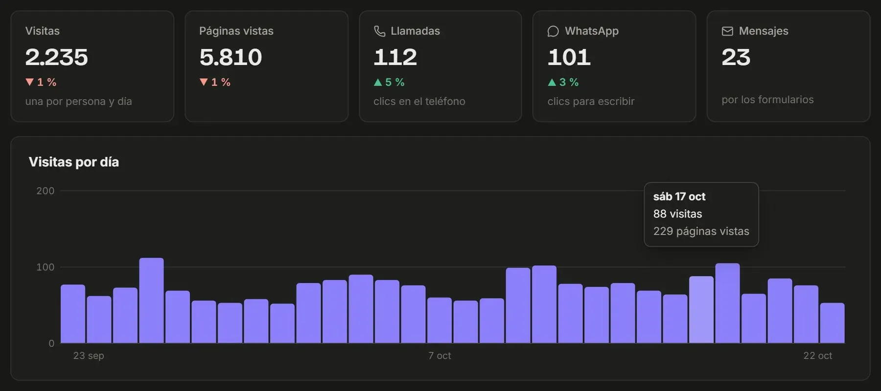Click the red down arrow under Visitas
881x391 pixels.
[x=29, y=82]
